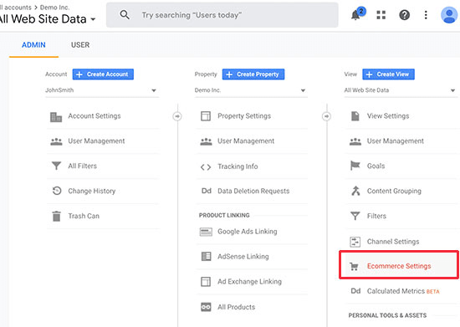Click the AdSense Linking icon

coord(206,256)
